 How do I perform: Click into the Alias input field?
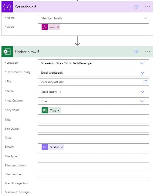point(94,138)
